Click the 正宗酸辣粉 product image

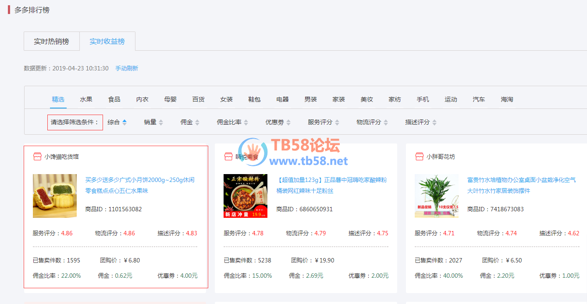click(245, 196)
